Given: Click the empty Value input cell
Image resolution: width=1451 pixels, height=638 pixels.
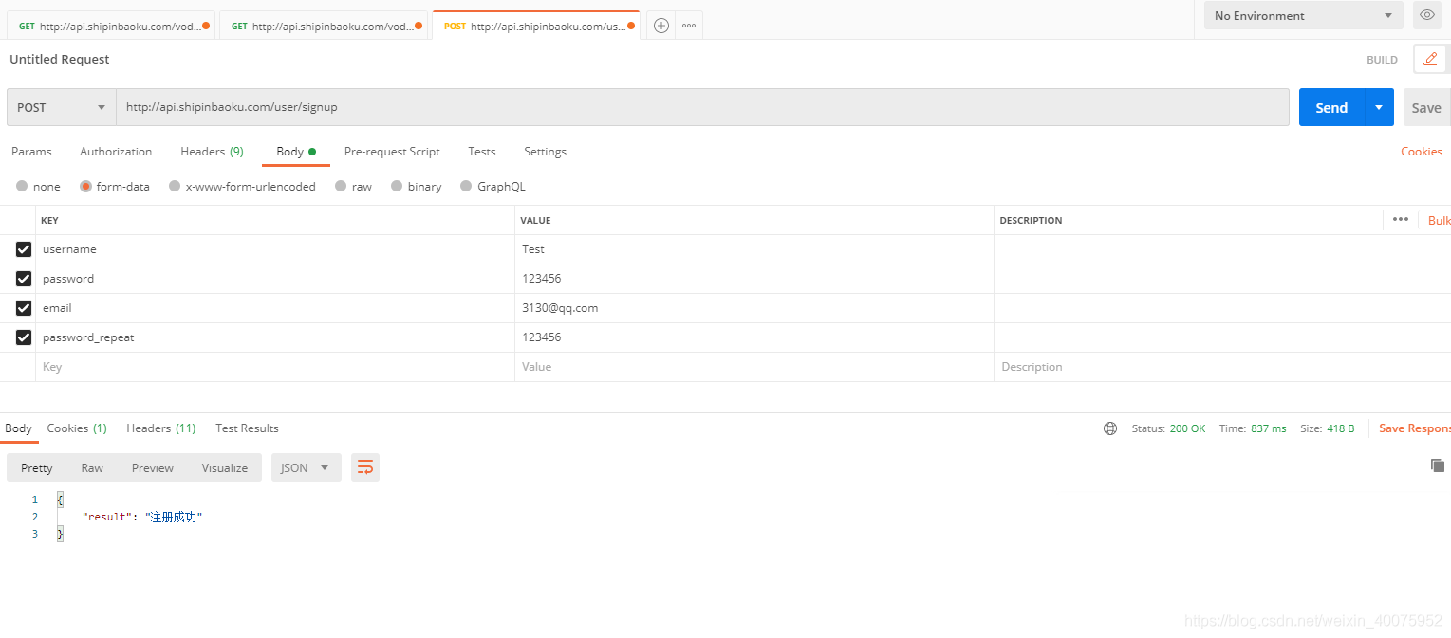Looking at the screenshot, I should [754, 367].
